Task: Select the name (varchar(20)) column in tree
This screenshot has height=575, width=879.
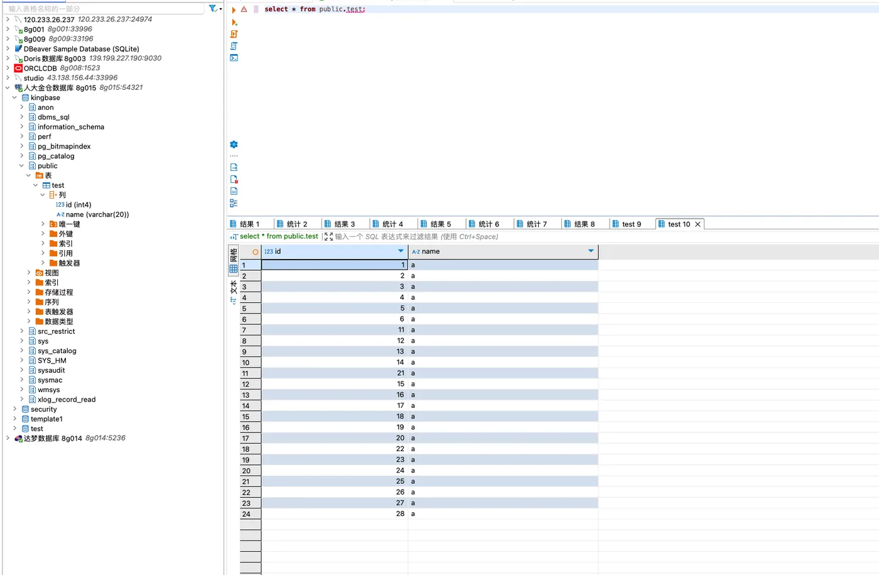Action: coord(93,215)
